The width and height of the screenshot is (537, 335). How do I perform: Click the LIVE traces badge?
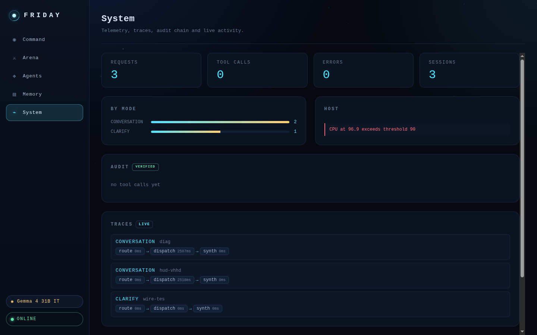[144, 224]
